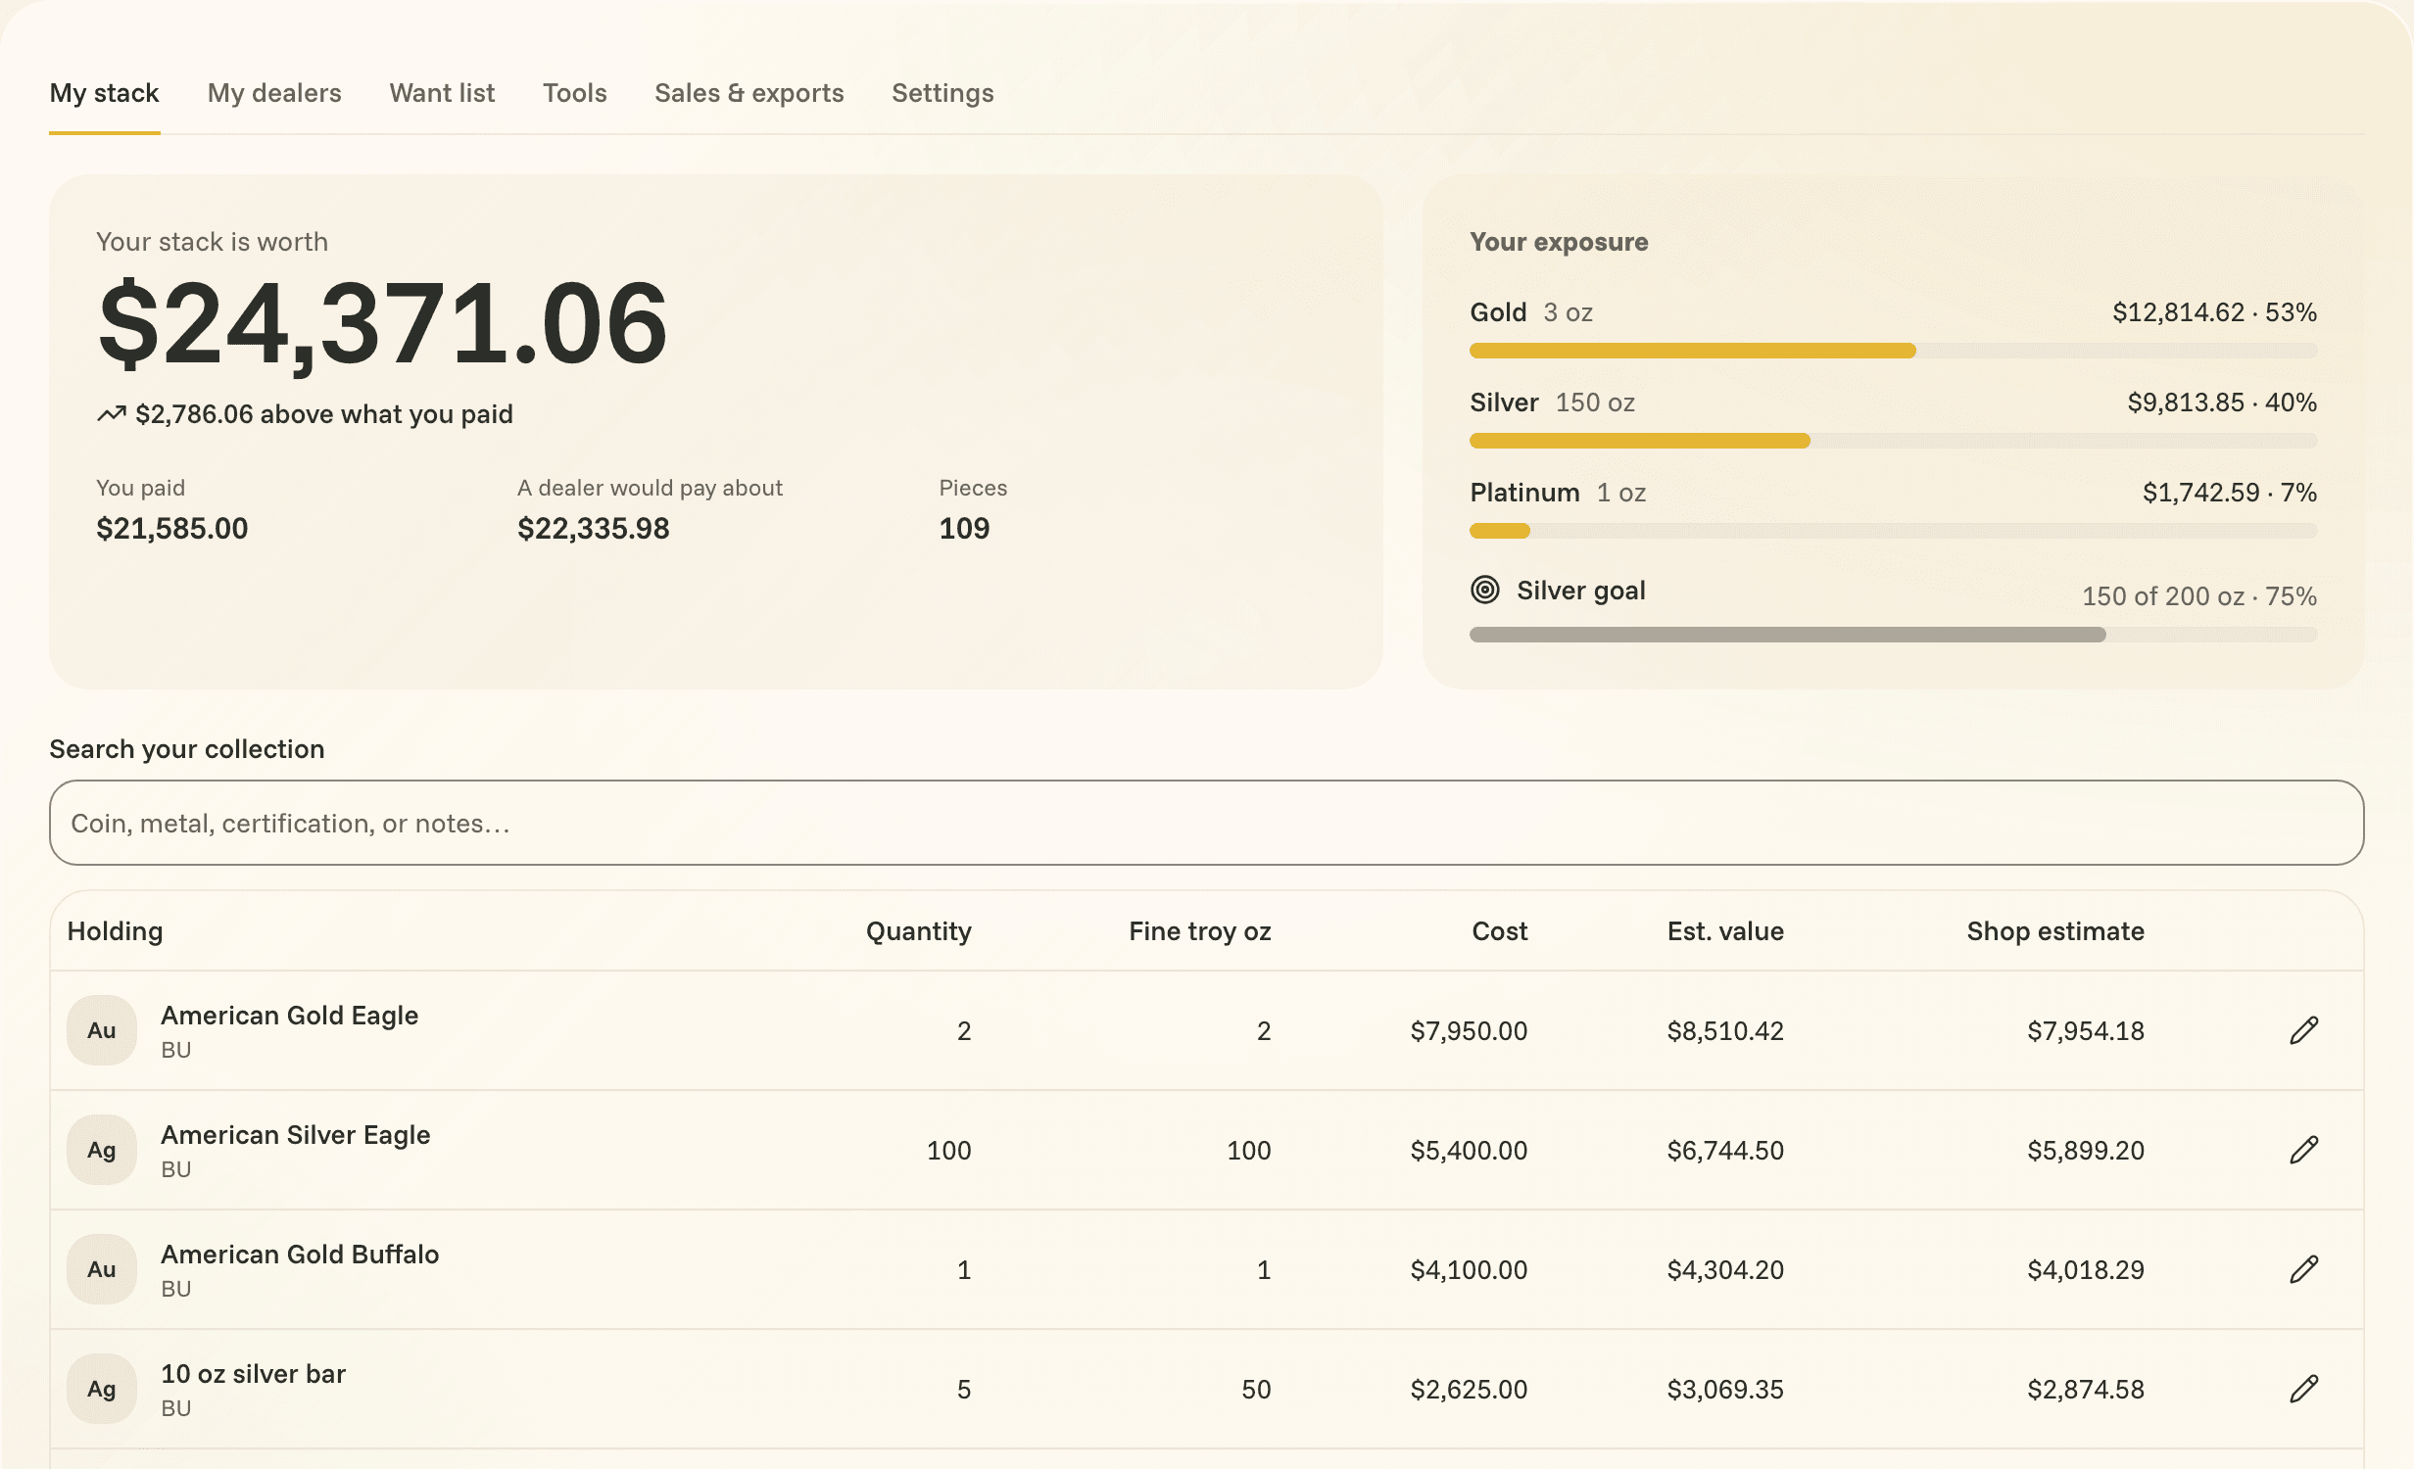
Task: Sort by the Est. value column
Action: point(1725,931)
